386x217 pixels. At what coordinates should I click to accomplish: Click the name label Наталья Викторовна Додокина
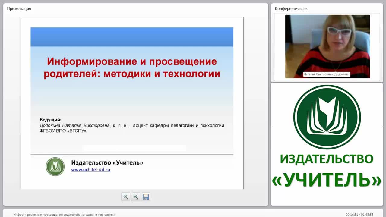coord(326,74)
